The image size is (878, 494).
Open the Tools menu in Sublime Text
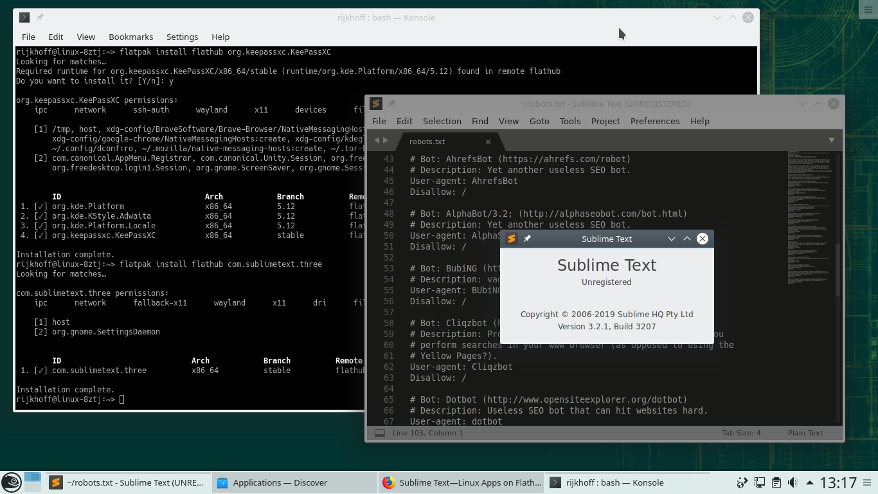[570, 121]
